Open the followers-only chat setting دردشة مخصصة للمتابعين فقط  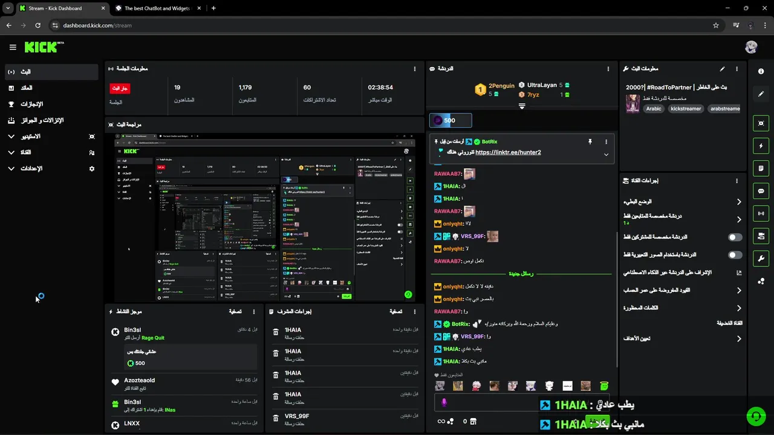(x=683, y=219)
